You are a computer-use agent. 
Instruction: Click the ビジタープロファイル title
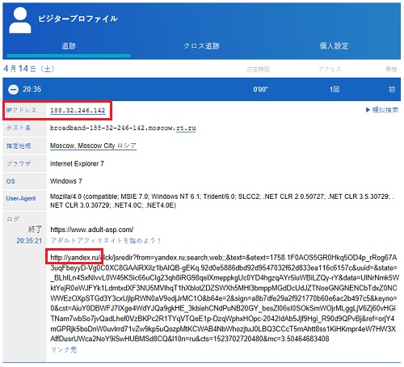point(78,19)
